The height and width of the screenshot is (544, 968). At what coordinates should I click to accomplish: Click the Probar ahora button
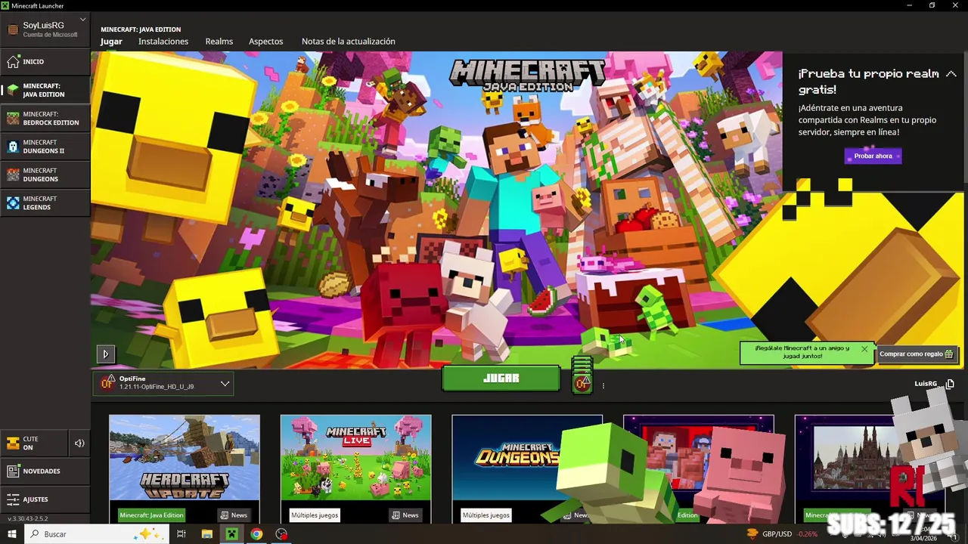pos(873,156)
